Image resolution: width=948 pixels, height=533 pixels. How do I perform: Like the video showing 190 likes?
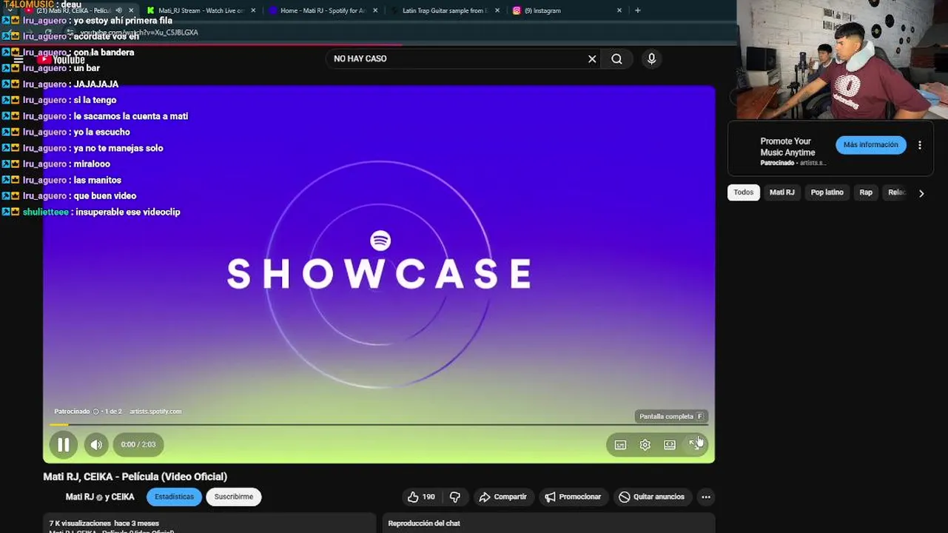point(421,497)
